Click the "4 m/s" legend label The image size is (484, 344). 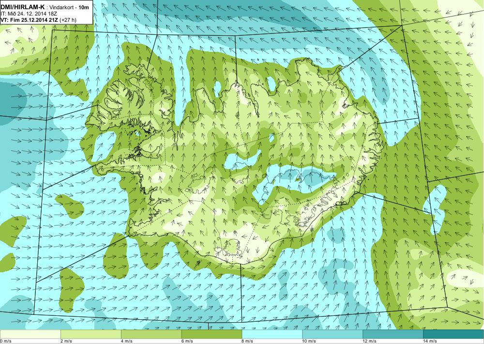pos(126,341)
